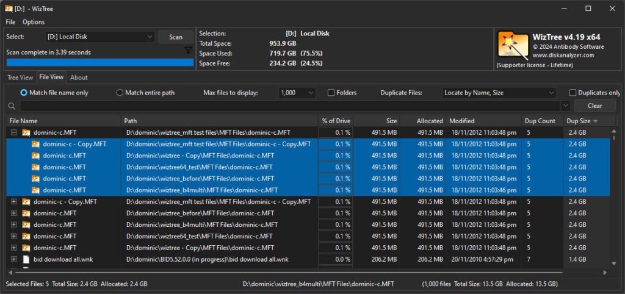Enable the Folders checkbox

tap(331, 93)
